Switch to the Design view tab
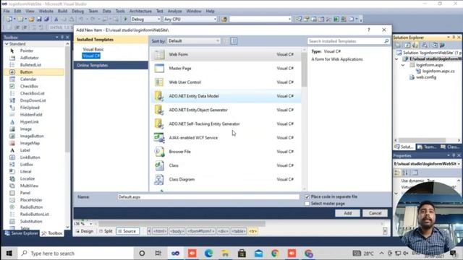 (85, 231)
